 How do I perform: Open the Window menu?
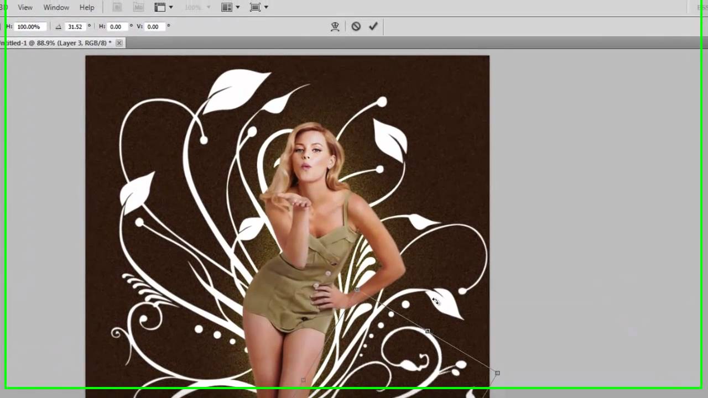tap(56, 7)
